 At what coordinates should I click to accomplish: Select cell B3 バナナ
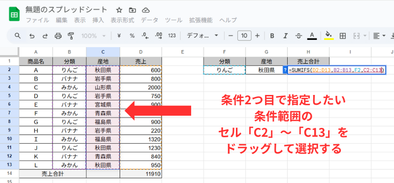69,79
